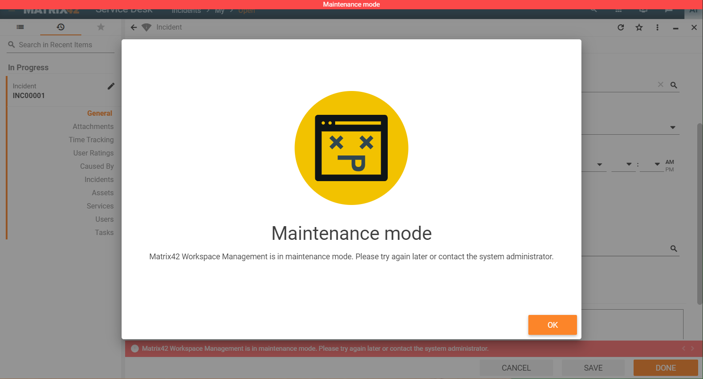Select the Users section
This screenshot has width=703, height=379.
coord(104,219)
